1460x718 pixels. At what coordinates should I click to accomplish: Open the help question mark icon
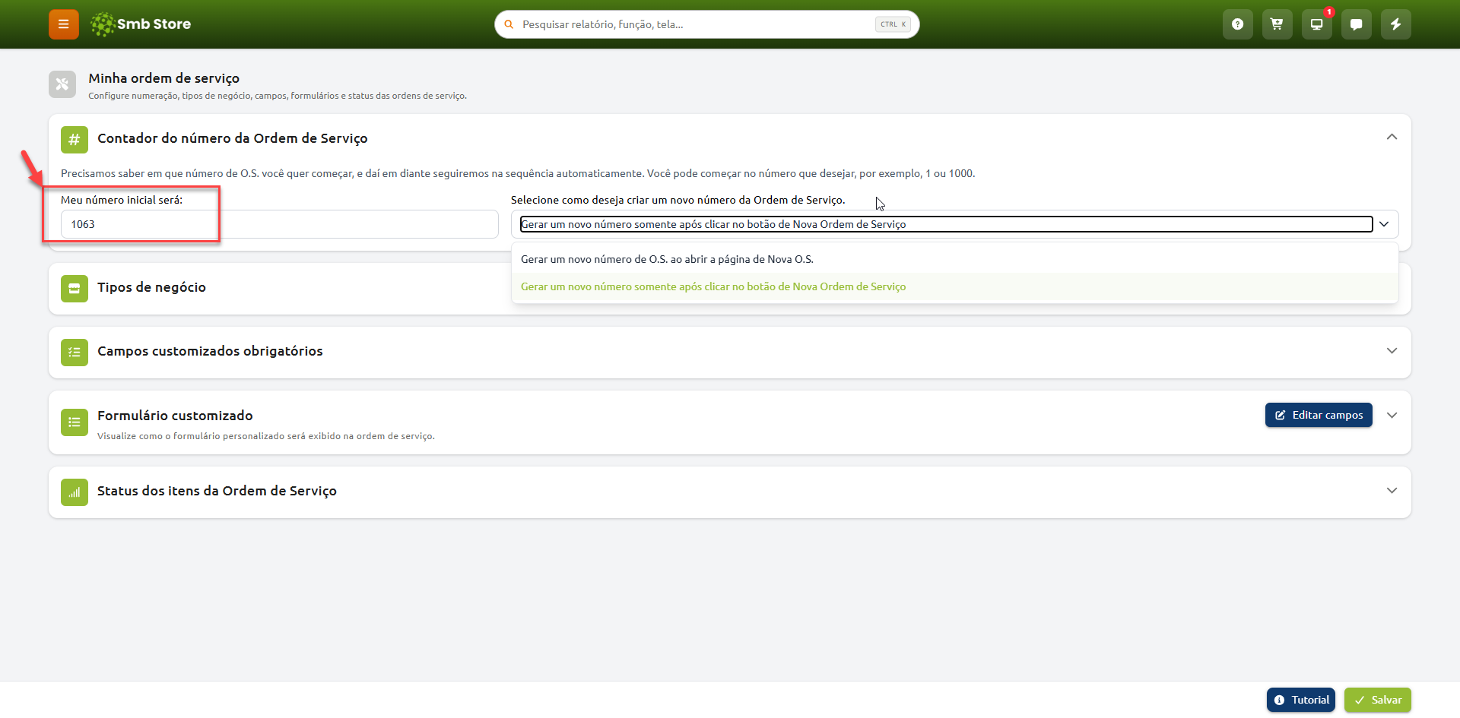[1238, 24]
